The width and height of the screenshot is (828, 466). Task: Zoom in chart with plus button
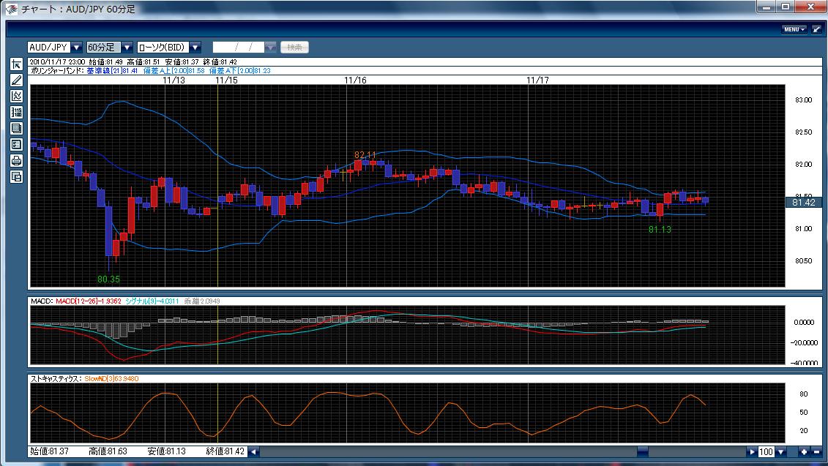(804, 452)
